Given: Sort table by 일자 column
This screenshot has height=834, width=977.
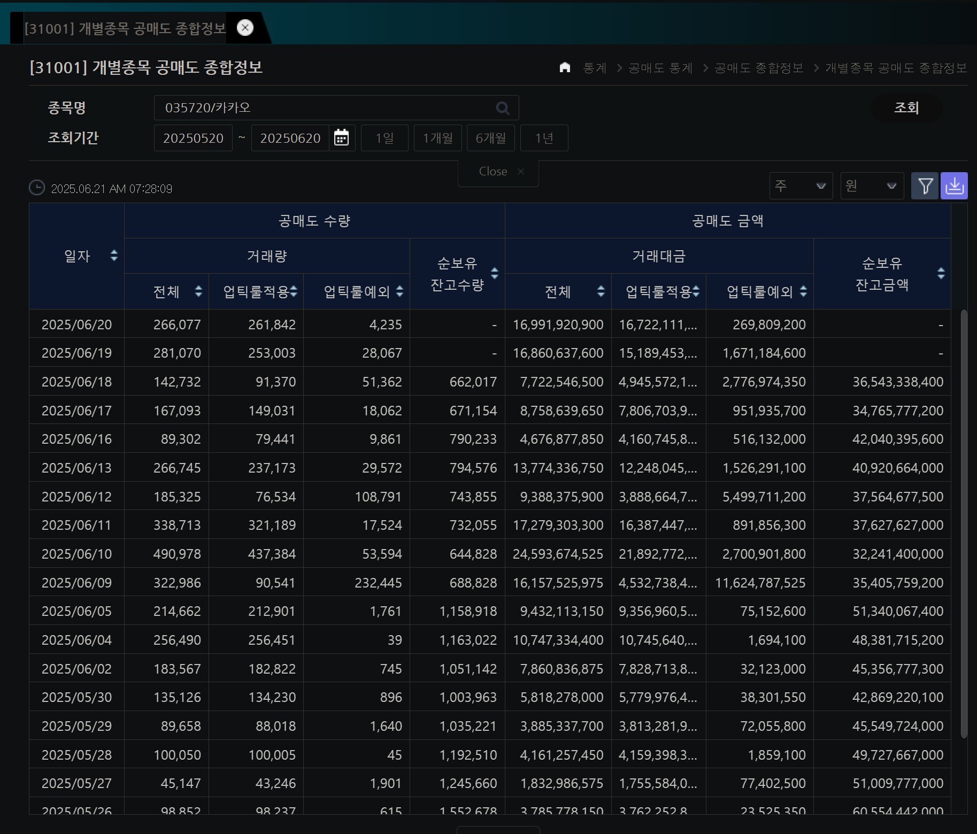Looking at the screenshot, I should click(x=113, y=256).
